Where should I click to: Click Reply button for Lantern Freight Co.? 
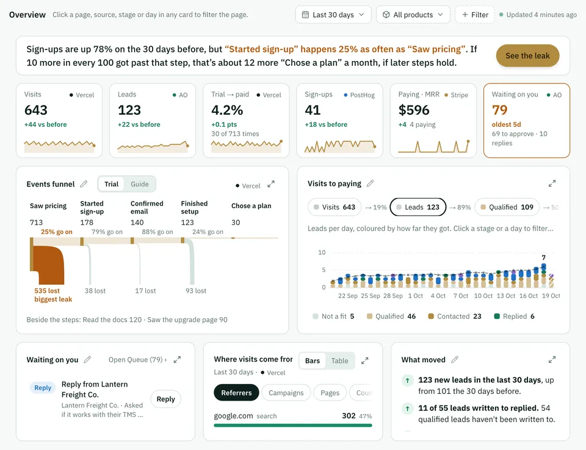165,399
